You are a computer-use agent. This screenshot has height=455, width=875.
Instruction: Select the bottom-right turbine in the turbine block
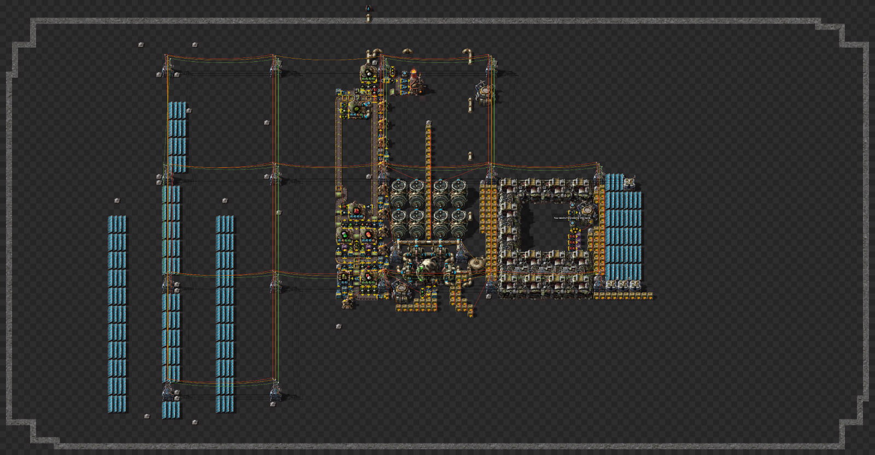click(458, 223)
